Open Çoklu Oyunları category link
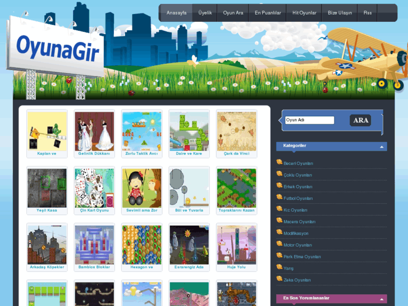 [x=297, y=175]
